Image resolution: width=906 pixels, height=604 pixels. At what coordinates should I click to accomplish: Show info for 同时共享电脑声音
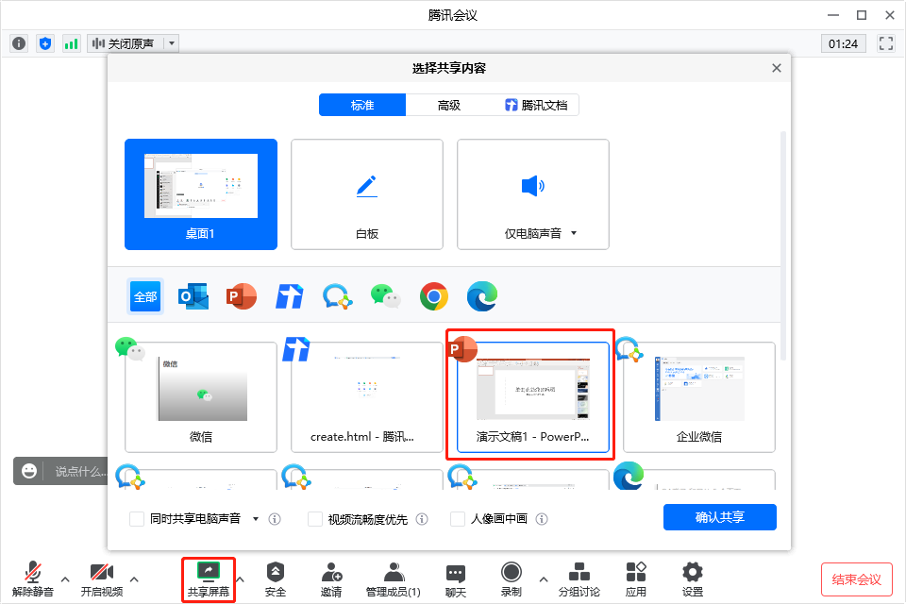pos(275,519)
